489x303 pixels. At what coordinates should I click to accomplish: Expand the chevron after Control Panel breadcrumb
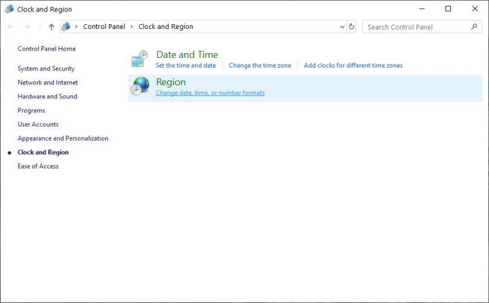(132, 27)
